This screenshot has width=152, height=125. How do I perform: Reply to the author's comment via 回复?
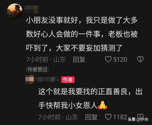pyautogui.click(x=91, y=117)
